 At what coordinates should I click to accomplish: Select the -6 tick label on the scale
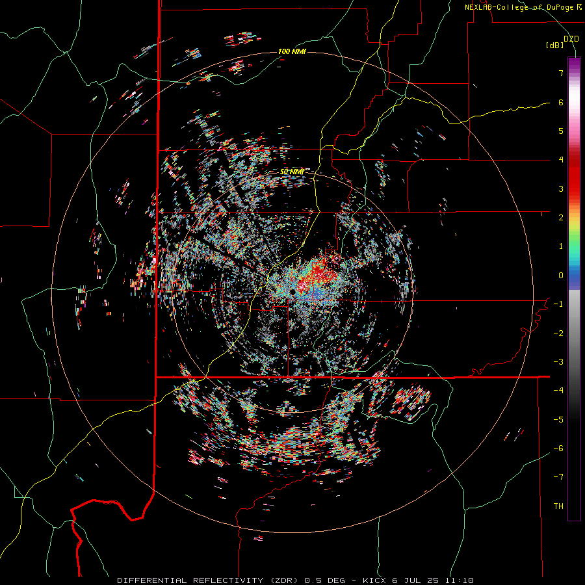pyautogui.click(x=558, y=448)
